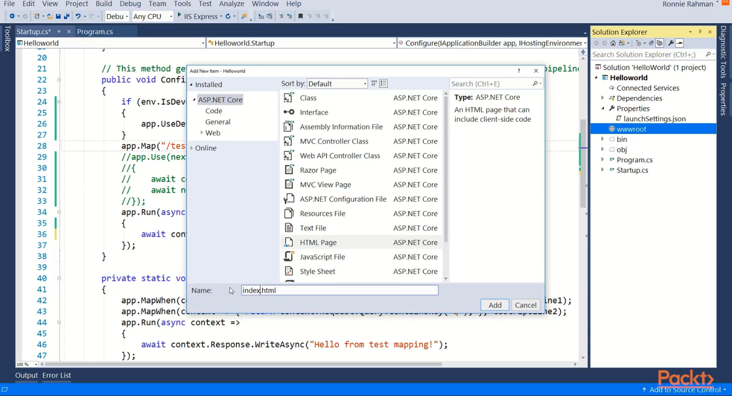Click the Save file toolbar icon
This screenshot has height=396, width=732.
pyautogui.click(x=58, y=16)
